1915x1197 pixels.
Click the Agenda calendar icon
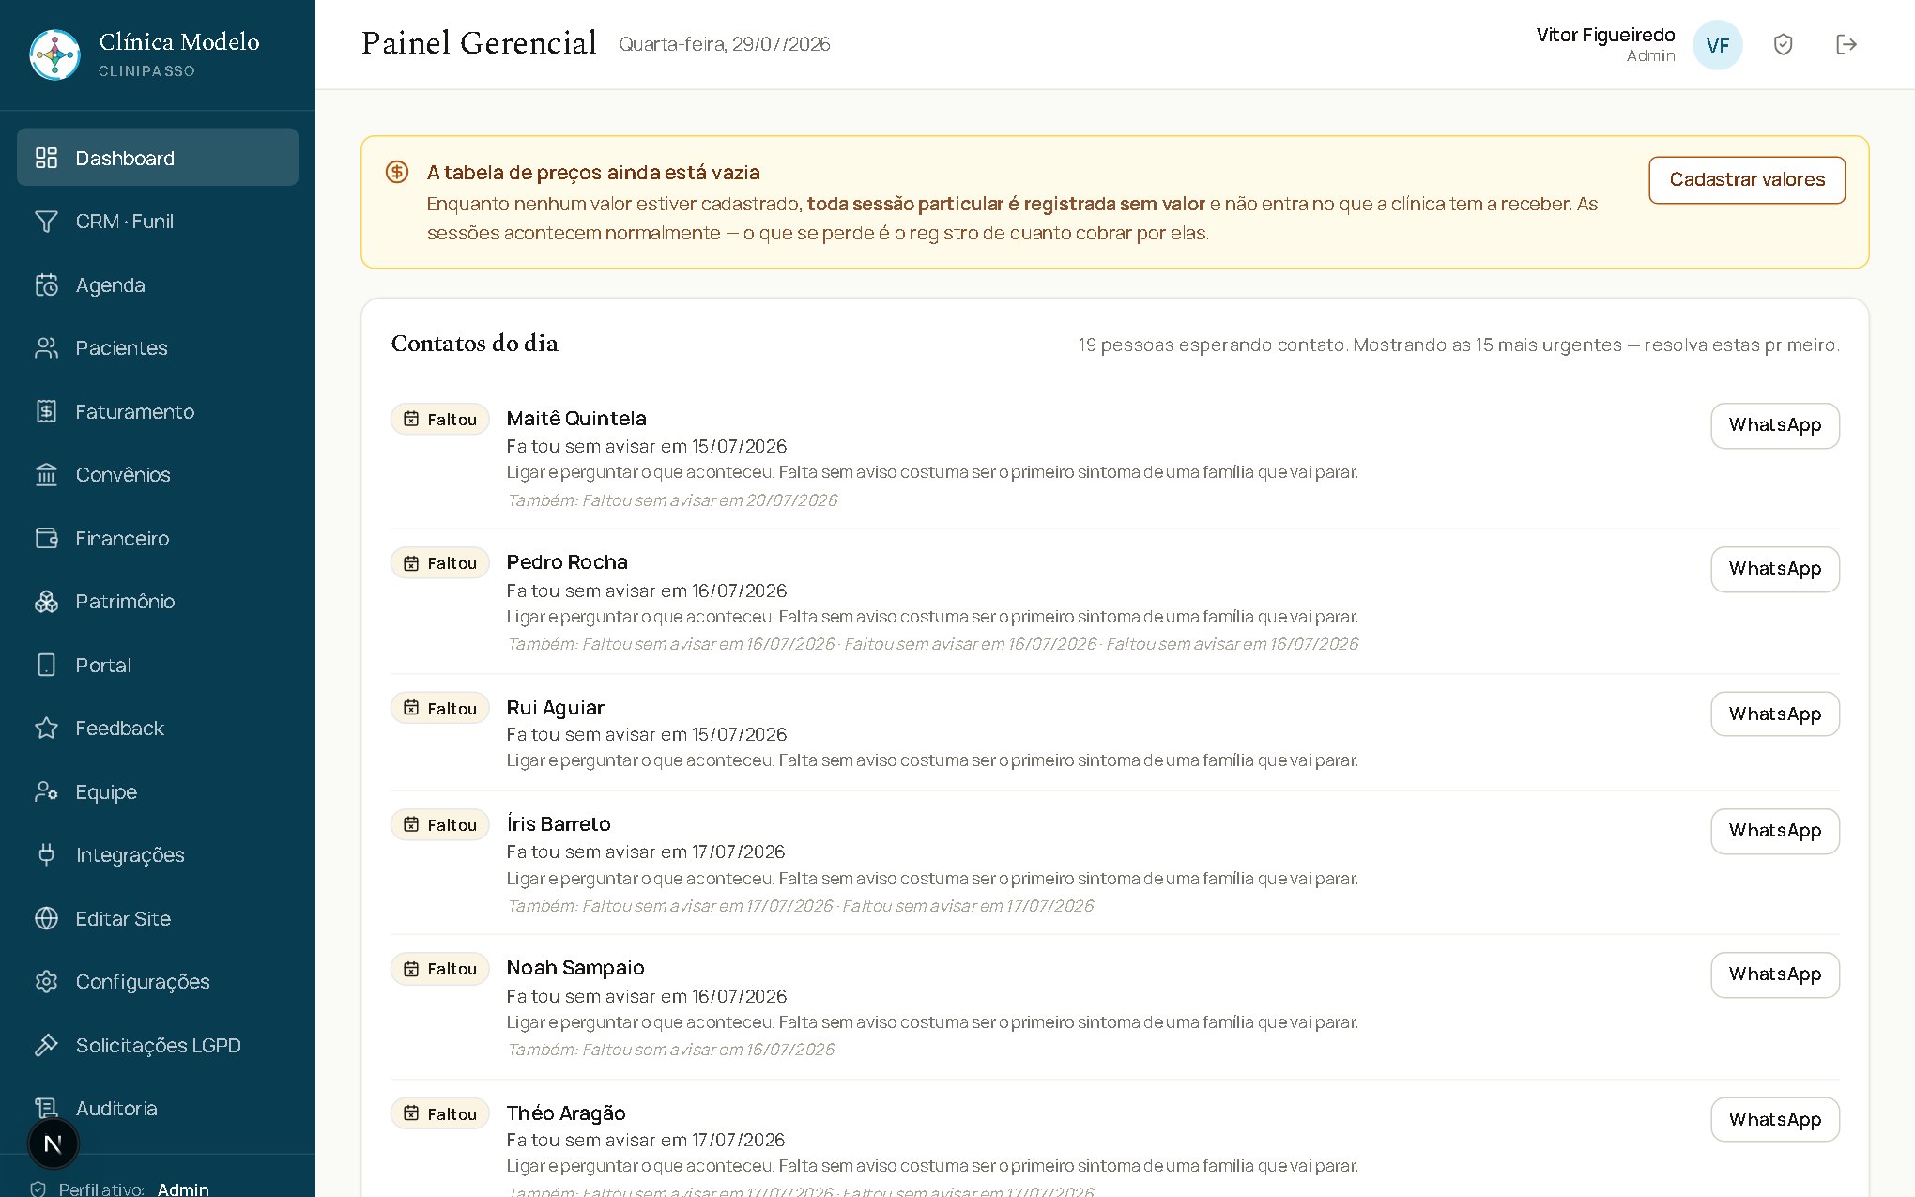click(x=46, y=284)
